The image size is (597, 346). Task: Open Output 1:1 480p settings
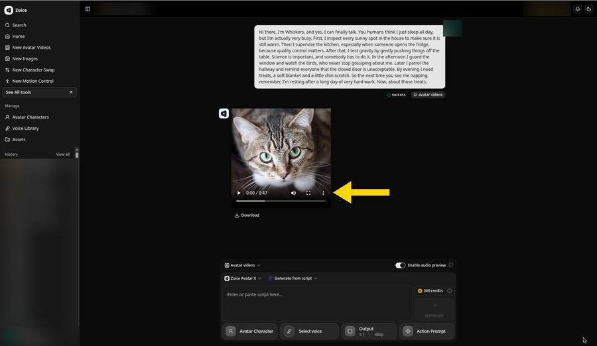tap(369, 331)
